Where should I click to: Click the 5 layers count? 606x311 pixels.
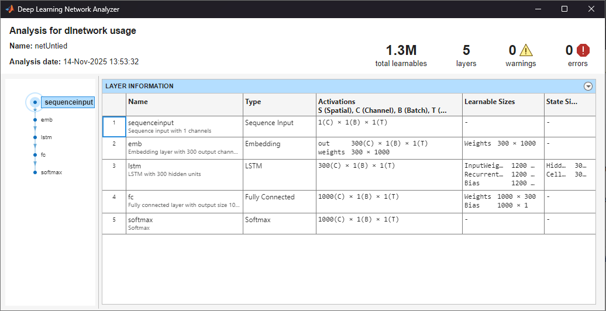(466, 50)
